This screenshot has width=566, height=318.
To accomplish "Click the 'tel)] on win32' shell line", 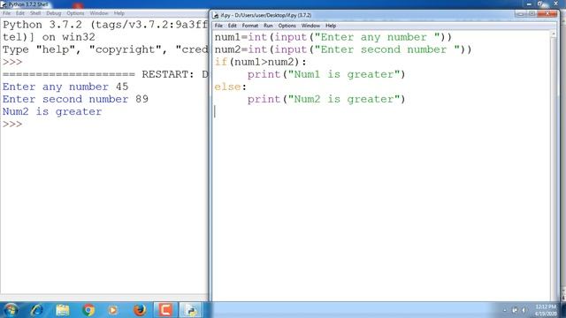I will coord(49,37).
